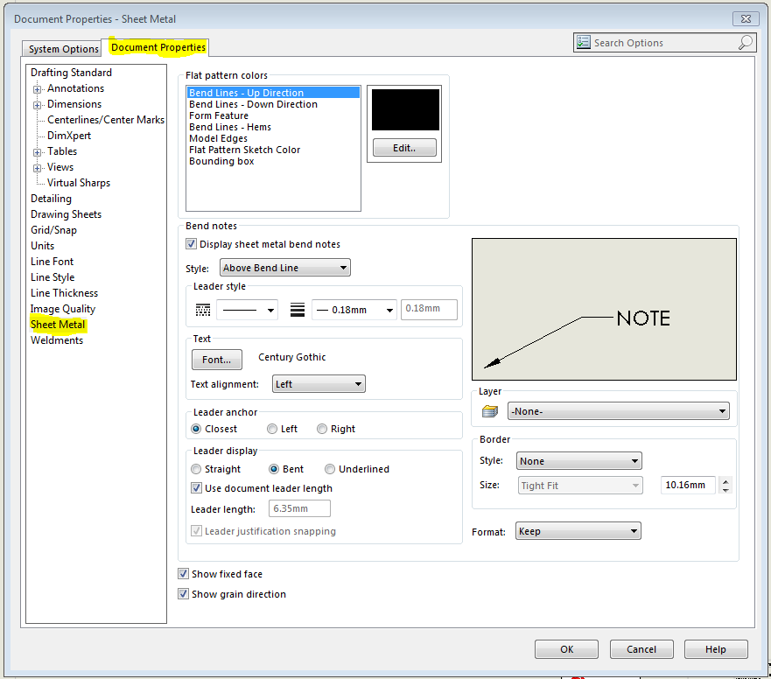Click the line thickness icon in Leader style
The image size is (771, 679).
(x=298, y=310)
